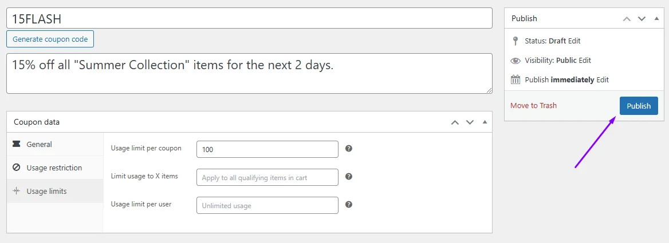Viewport: 669px width, 243px height.
Task: Click the ticket icon next to General
Action: tap(16, 144)
